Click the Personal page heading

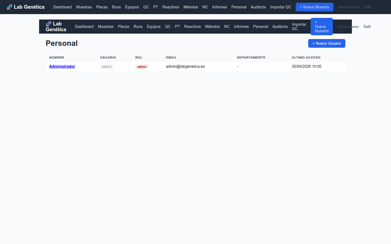click(62, 43)
